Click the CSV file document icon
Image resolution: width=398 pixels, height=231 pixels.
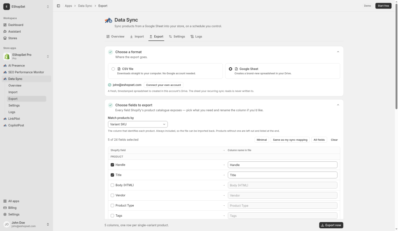tap(119, 69)
